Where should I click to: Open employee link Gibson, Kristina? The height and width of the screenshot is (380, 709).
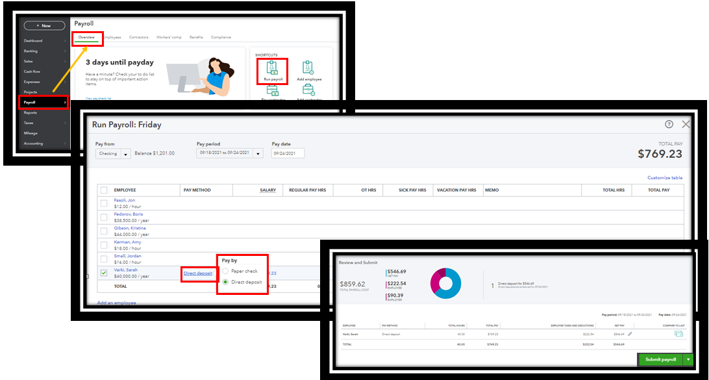[130, 228]
